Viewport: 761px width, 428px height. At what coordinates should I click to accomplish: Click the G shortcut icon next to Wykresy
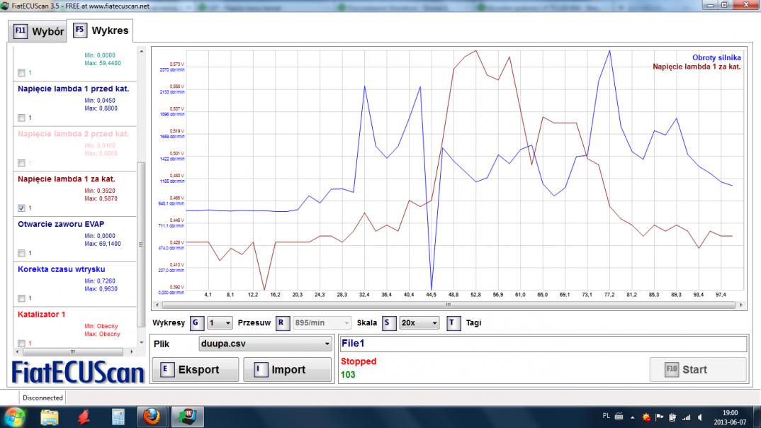coord(196,322)
